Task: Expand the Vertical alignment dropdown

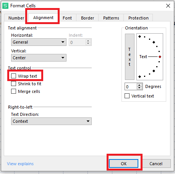Action: pos(39,58)
